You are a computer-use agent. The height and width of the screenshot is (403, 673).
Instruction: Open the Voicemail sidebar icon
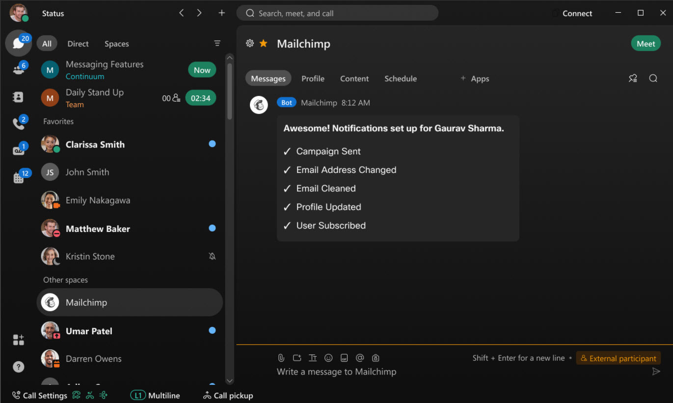[x=19, y=150]
